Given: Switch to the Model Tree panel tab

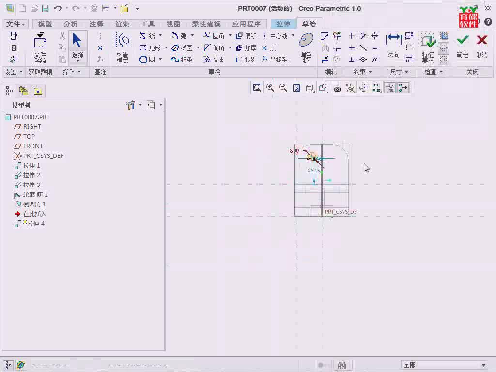Looking at the screenshot, I should tap(9, 92).
